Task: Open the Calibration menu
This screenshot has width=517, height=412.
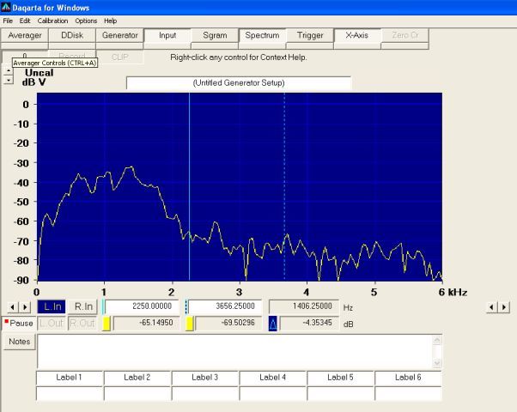Action: tap(52, 21)
